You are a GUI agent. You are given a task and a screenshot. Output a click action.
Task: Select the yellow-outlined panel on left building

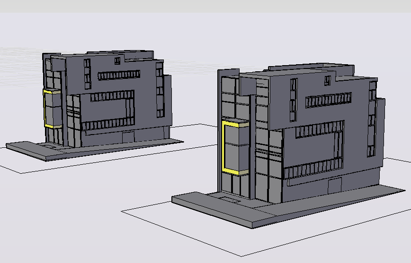click(51, 109)
